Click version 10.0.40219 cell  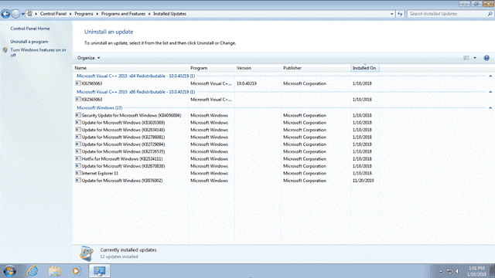pos(247,83)
